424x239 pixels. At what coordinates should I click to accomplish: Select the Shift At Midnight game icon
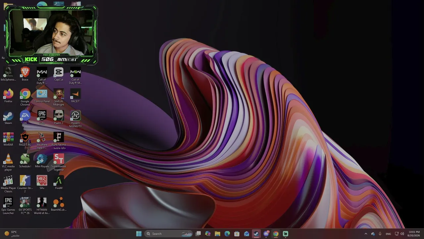click(x=59, y=97)
